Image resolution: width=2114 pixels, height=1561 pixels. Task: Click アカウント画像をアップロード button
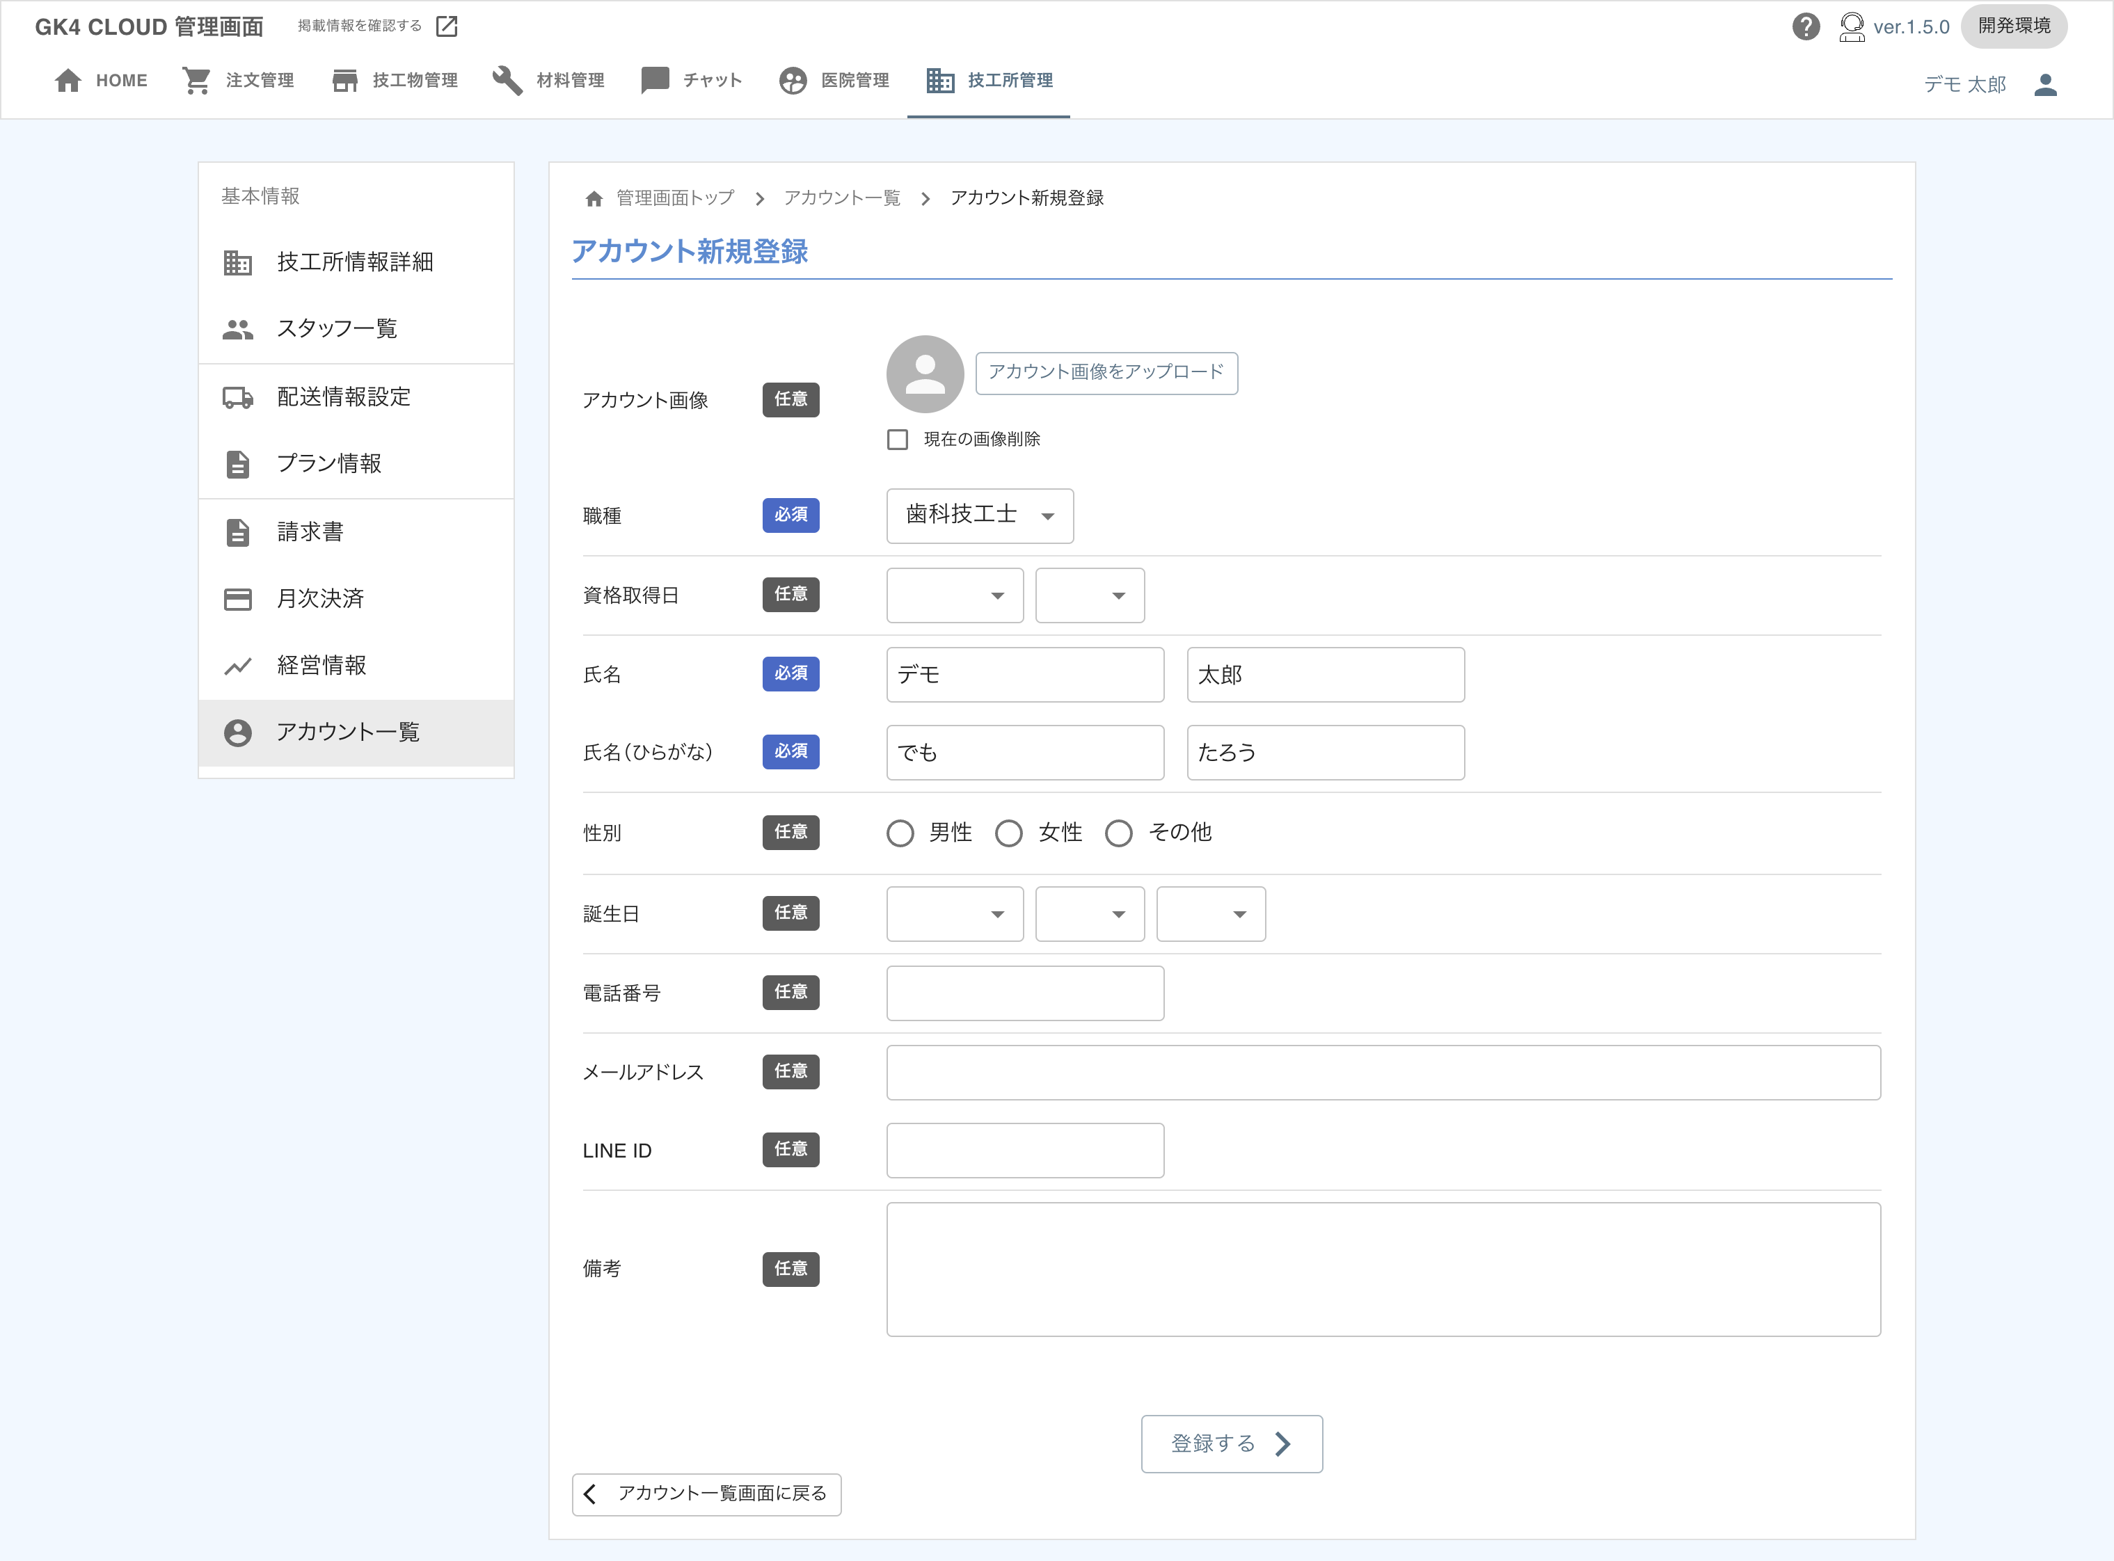coord(1106,372)
